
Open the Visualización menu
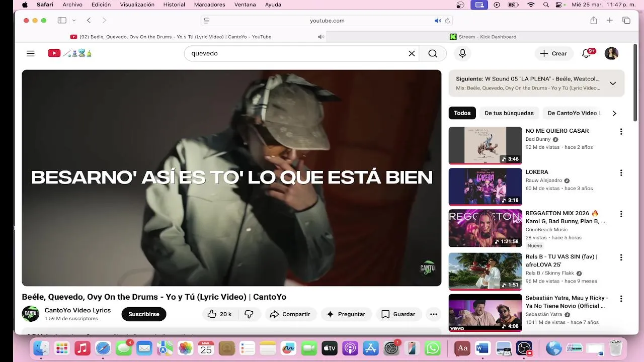(x=137, y=5)
